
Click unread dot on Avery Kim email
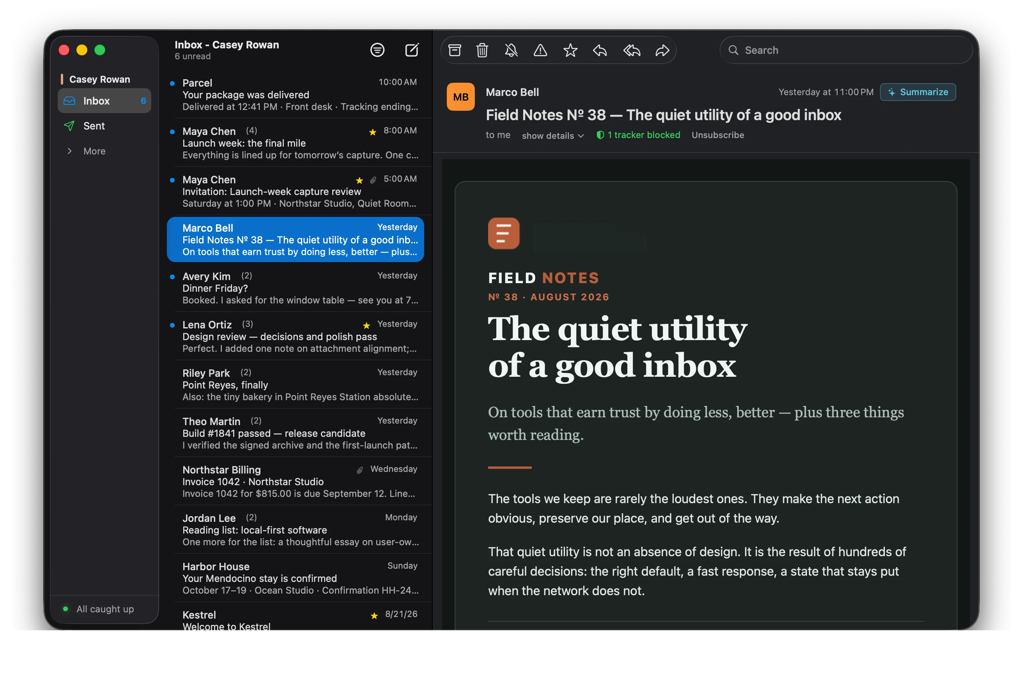click(172, 277)
